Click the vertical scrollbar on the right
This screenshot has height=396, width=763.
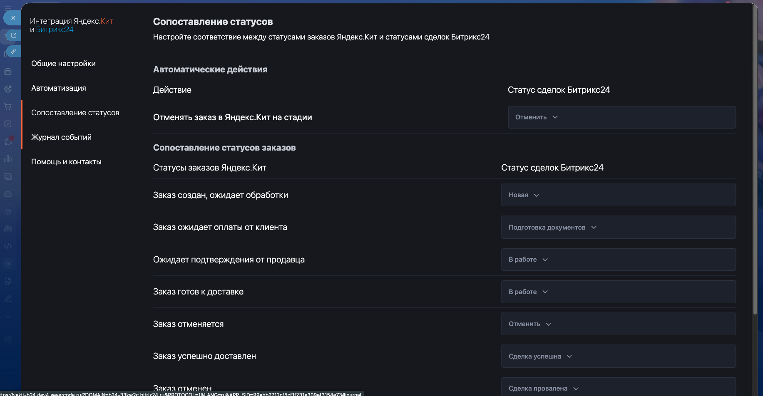point(755,166)
